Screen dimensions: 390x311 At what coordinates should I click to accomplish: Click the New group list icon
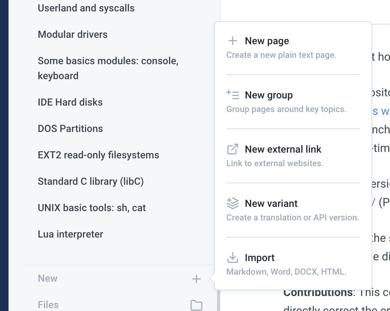click(x=233, y=95)
